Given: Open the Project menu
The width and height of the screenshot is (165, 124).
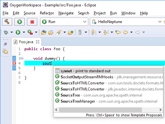Looking at the screenshot, I should tap(100, 13).
